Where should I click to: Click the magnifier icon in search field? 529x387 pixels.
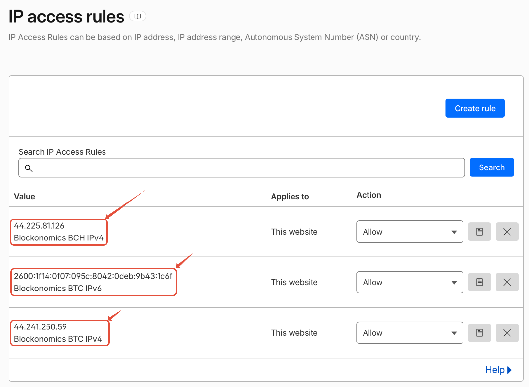pyautogui.click(x=29, y=168)
